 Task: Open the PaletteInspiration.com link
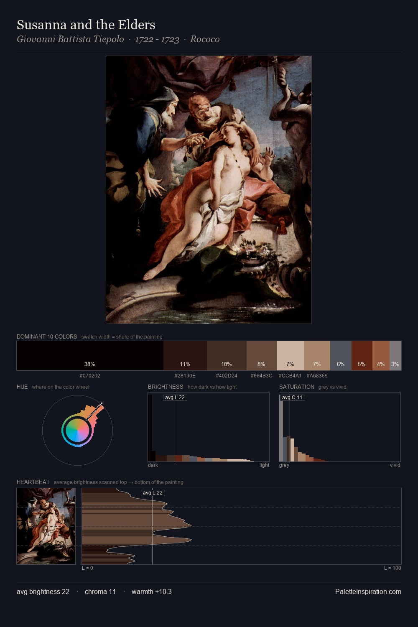tap(368, 591)
